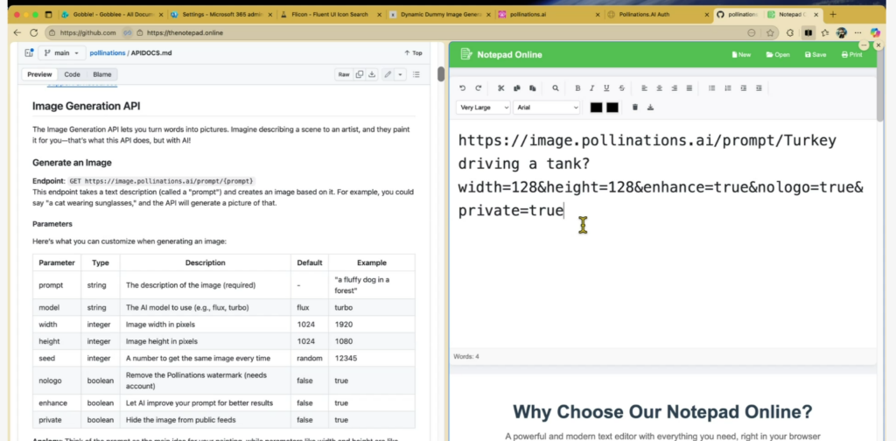Click the Undo icon in Notepad toolbar
896x441 pixels.
(x=463, y=88)
